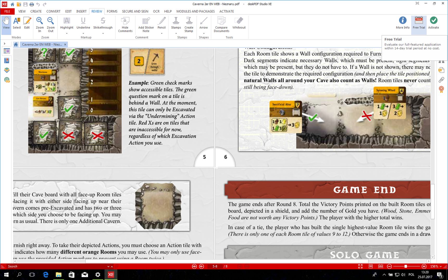
Task: Expand the Pencil dropdown arrow
Action: tap(161, 33)
